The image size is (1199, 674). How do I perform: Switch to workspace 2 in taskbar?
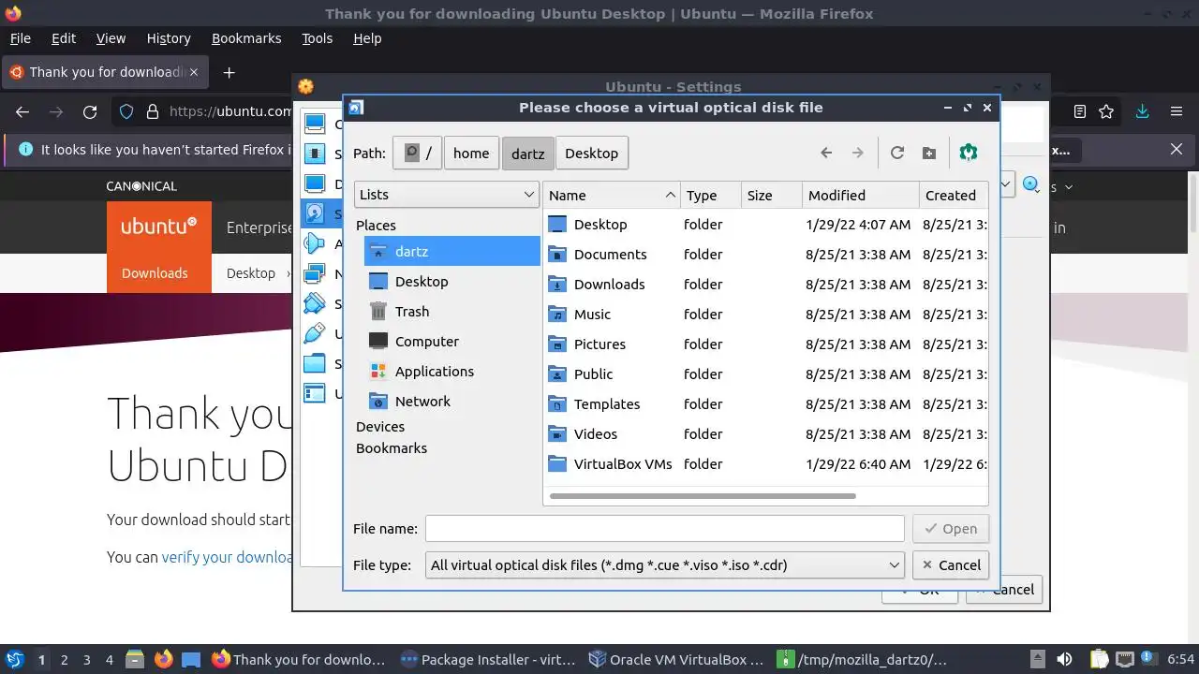[x=65, y=660]
